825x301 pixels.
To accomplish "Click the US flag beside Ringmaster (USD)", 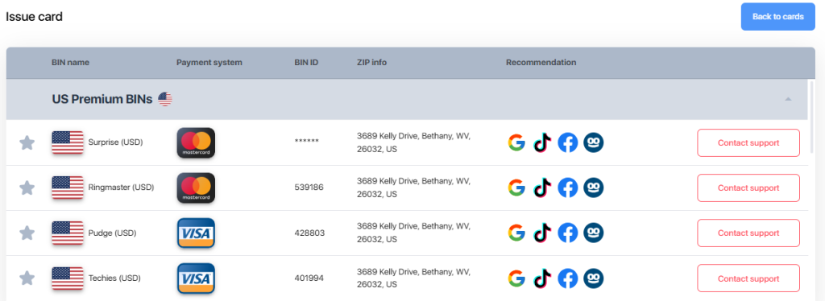I will pyautogui.click(x=68, y=188).
